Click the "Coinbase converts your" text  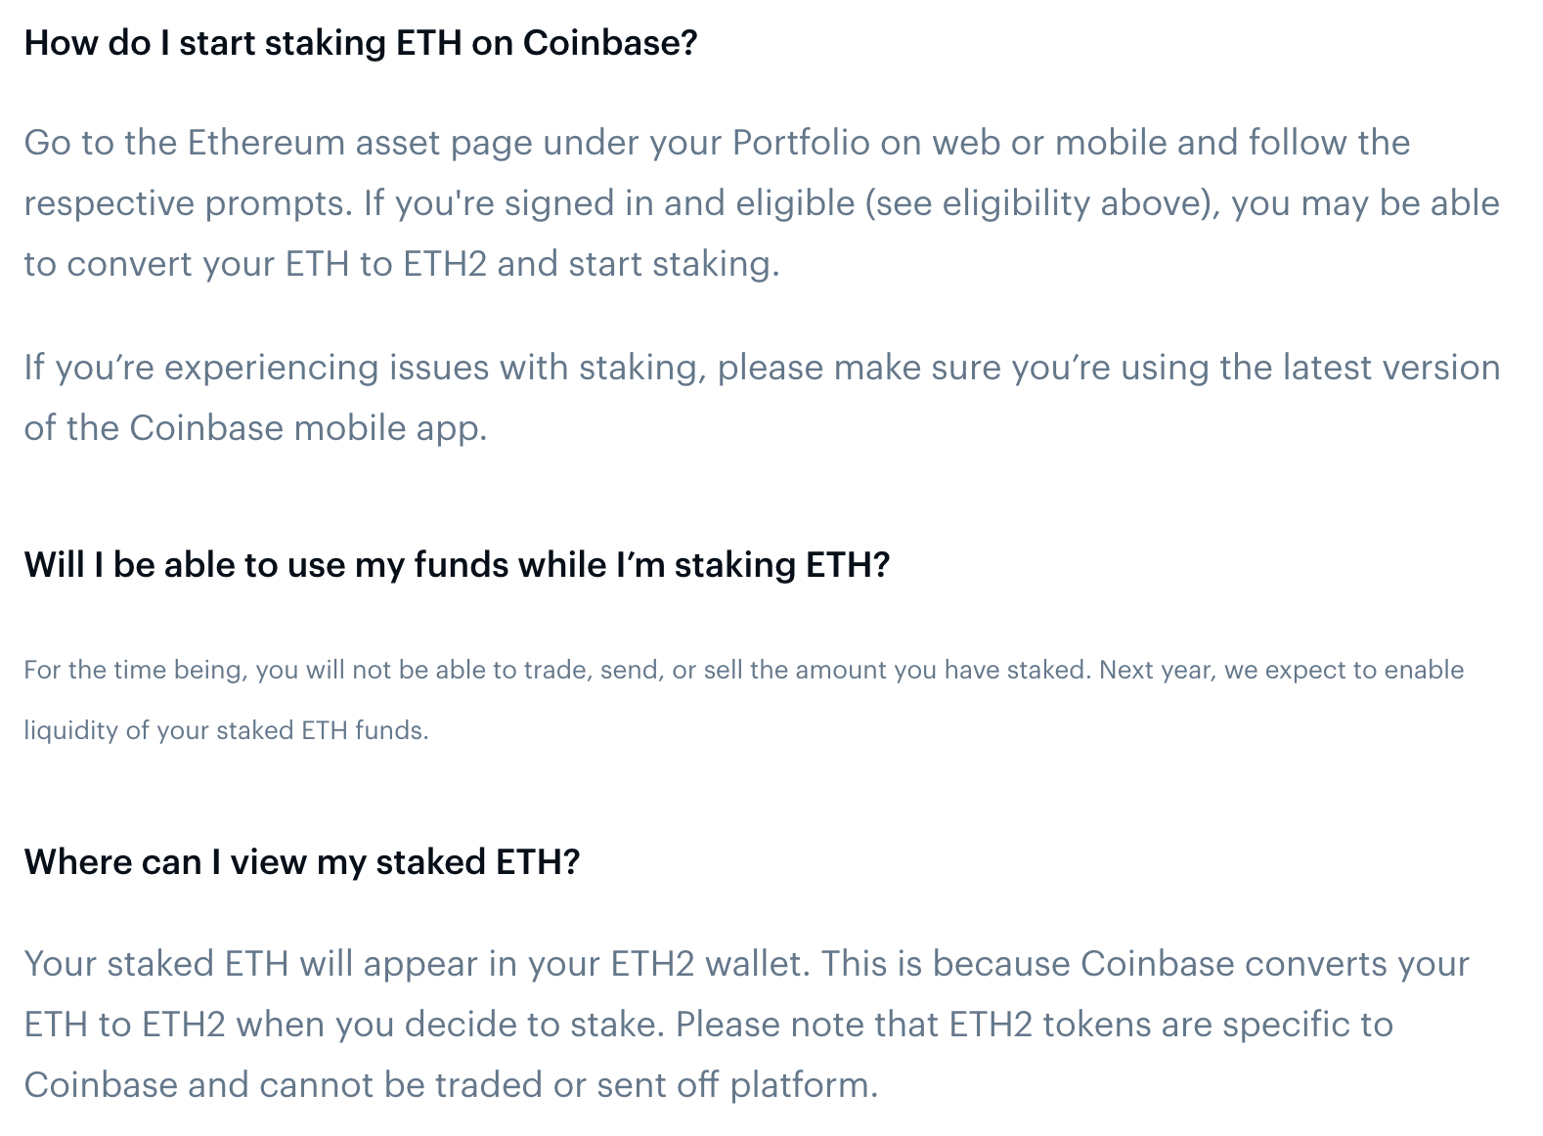(1274, 964)
